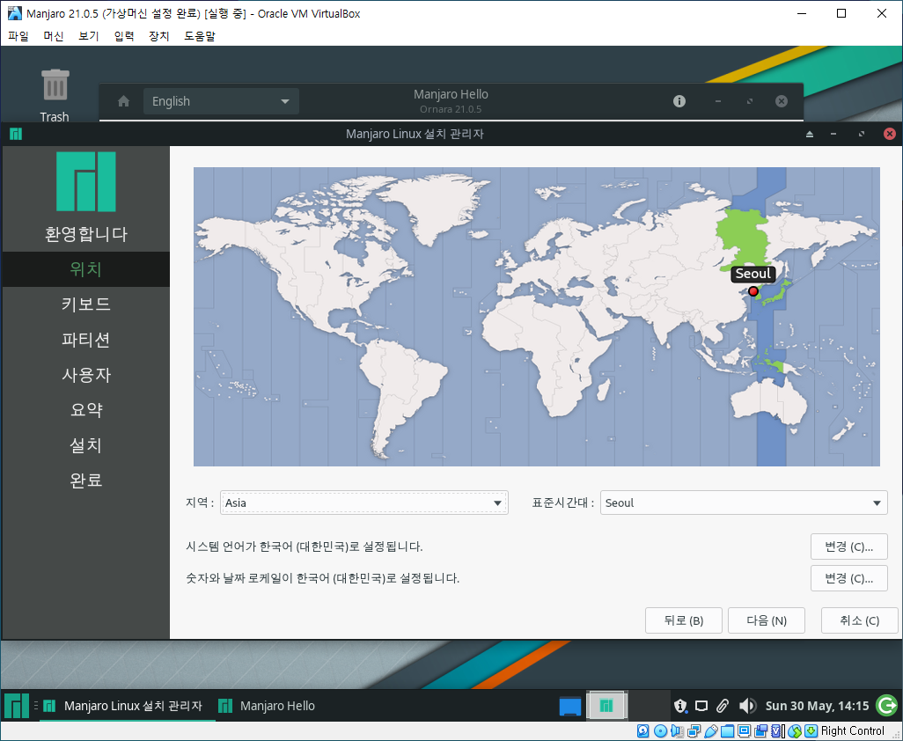Switch to the workspace thumbnail with Manjaro logo
The image size is (903, 741).
coord(606,705)
